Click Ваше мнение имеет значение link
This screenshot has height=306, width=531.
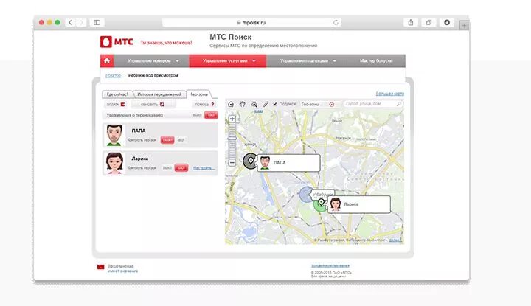[122, 269]
